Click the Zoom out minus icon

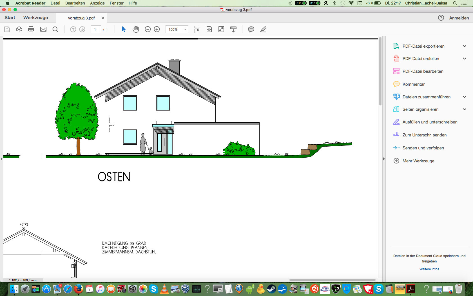tap(148, 29)
